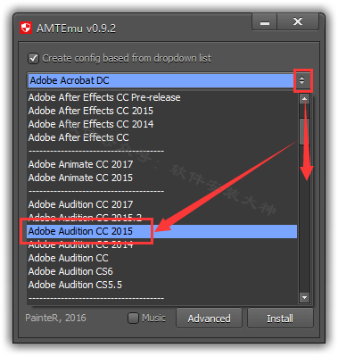Image resolution: width=338 pixels, height=356 pixels.
Task: Choose highlighted Adobe Audition CC 2015
Action: (162, 231)
